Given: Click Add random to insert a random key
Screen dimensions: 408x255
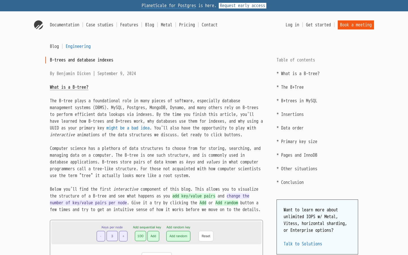Looking at the screenshot, I should click(x=178, y=236).
